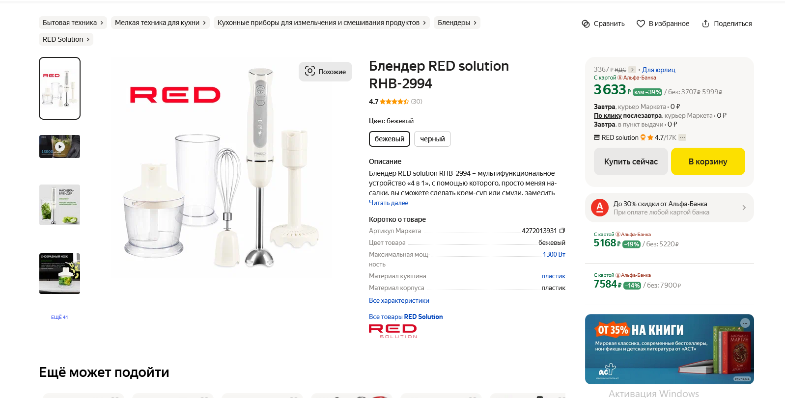Open the 'Блендеры' breadcrumb category
This screenshot has width=785, height=398.
(x=456, y=23)
